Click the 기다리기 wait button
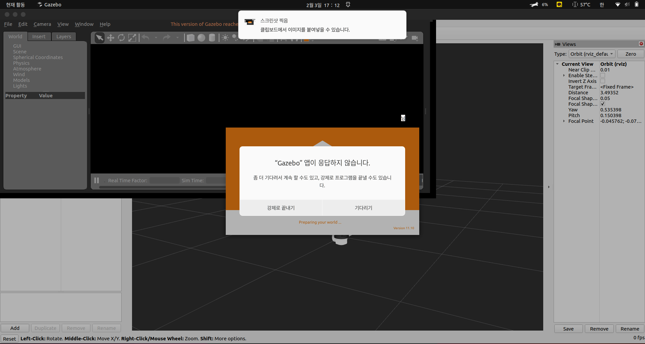 [x=363, y=208]
